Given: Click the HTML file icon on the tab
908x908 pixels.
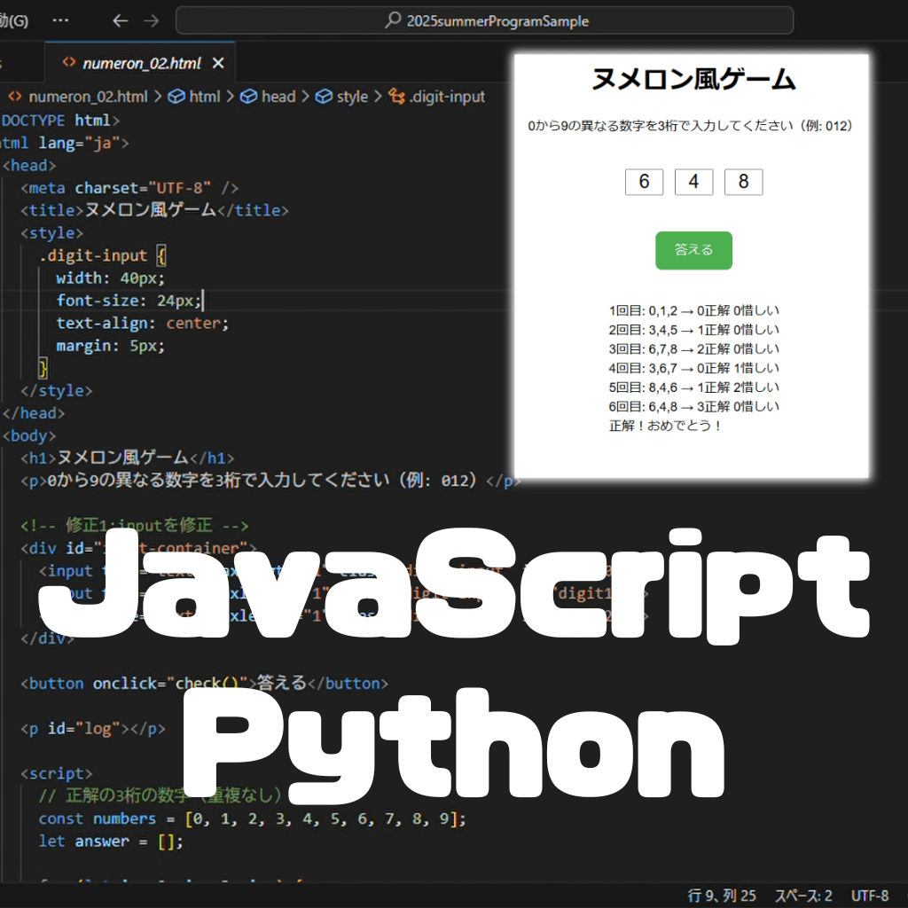Looking at the screenshot, I should [x=68, y=64].
